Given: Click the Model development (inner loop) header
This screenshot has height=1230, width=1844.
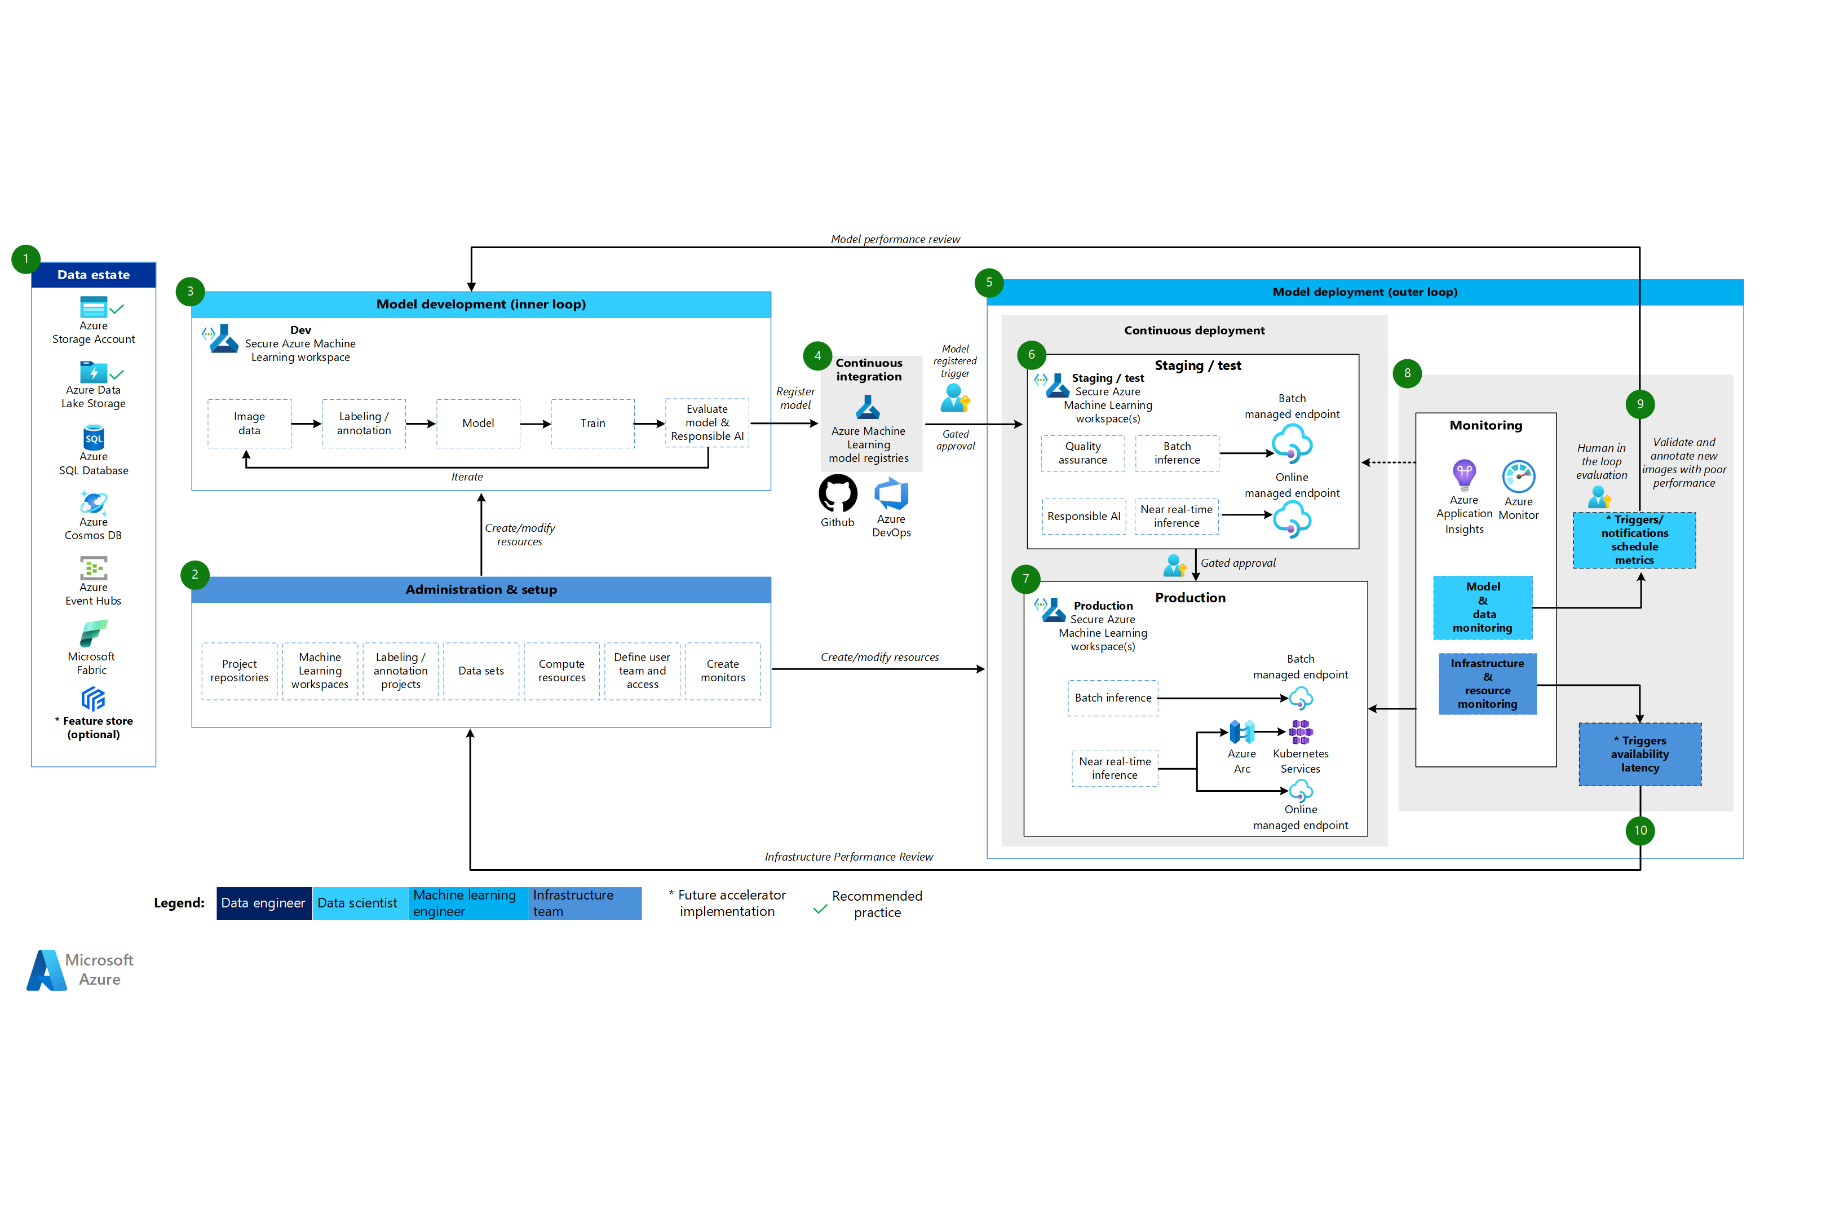Looking at the screenshot, I should pyautogui.click(x=481, y=305).
